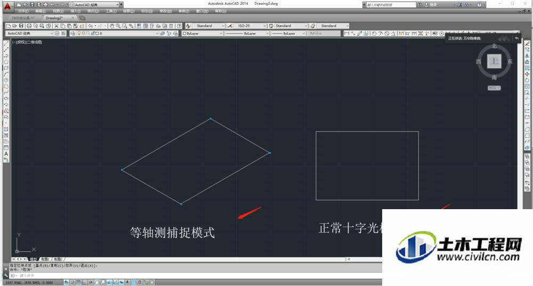Click search binoculars icon in title bar
This screenshot has height=286, width=533.
coord(419,5)
